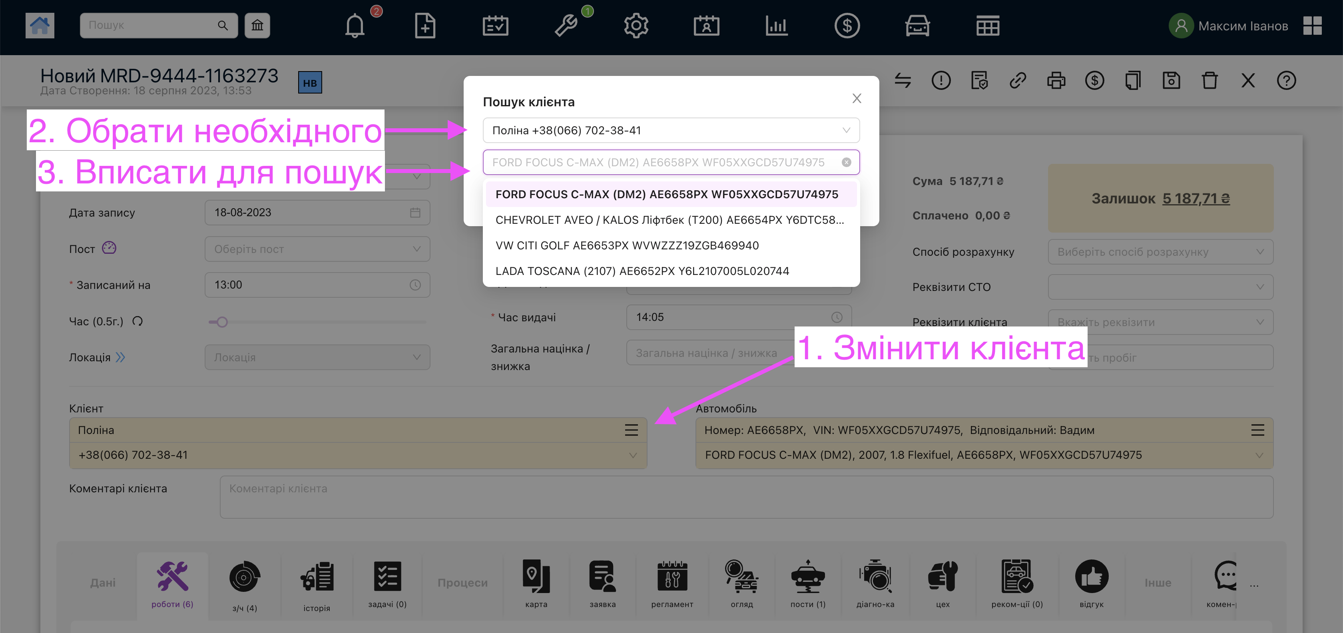Click the copy link chain icon
The width and height of the screenshot is (1343, 633).
coord(1018,81)
